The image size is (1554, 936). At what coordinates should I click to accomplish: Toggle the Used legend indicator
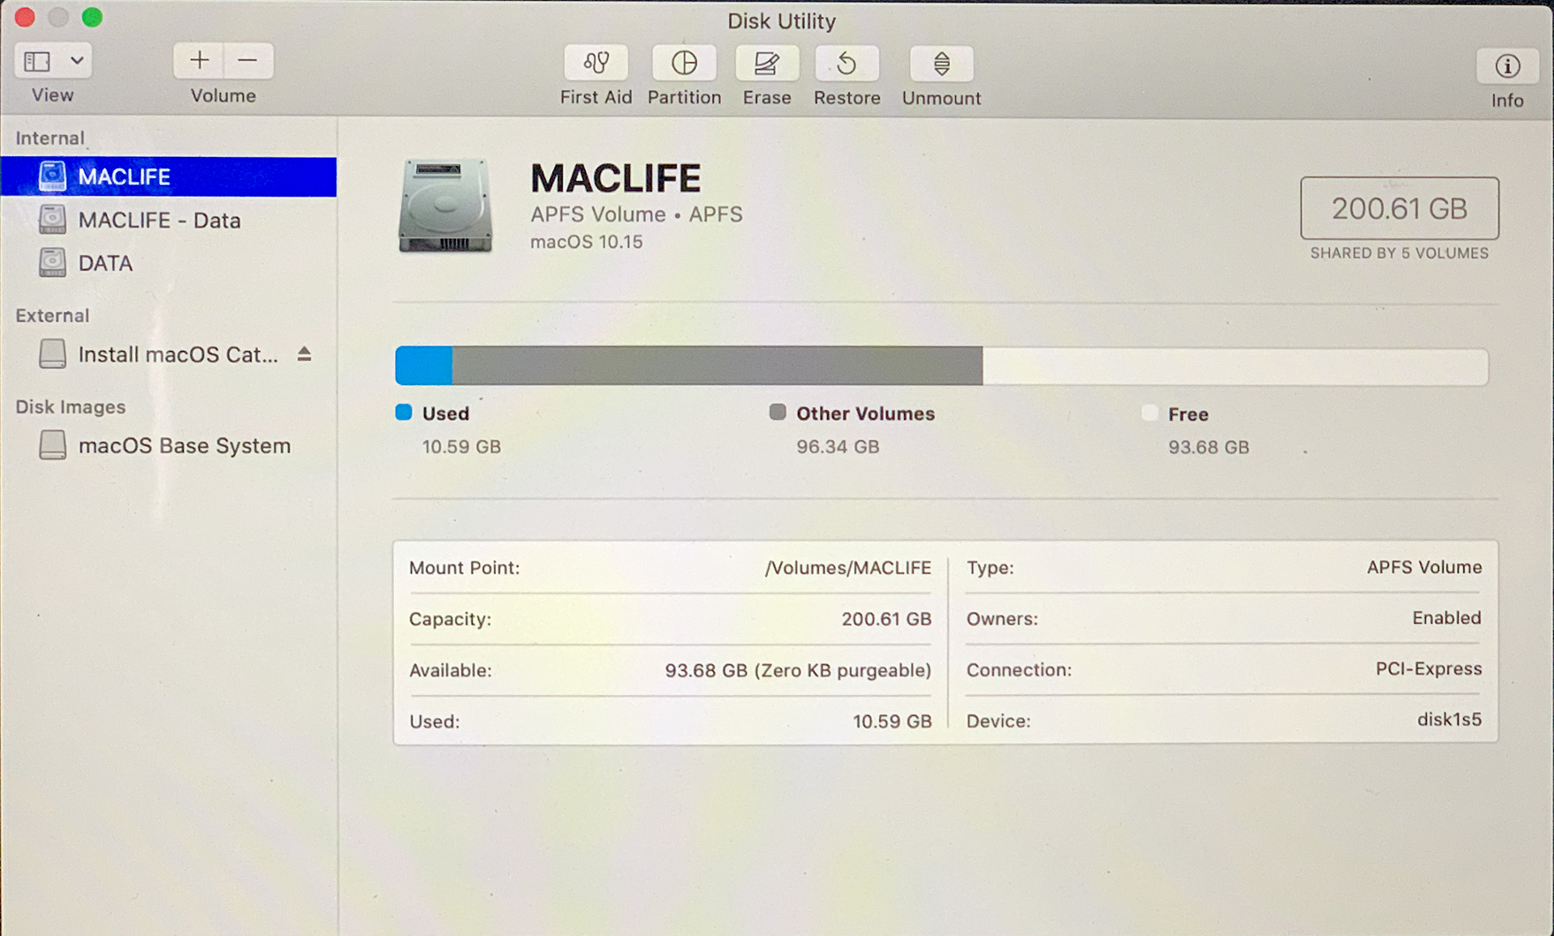coord(402,413)
